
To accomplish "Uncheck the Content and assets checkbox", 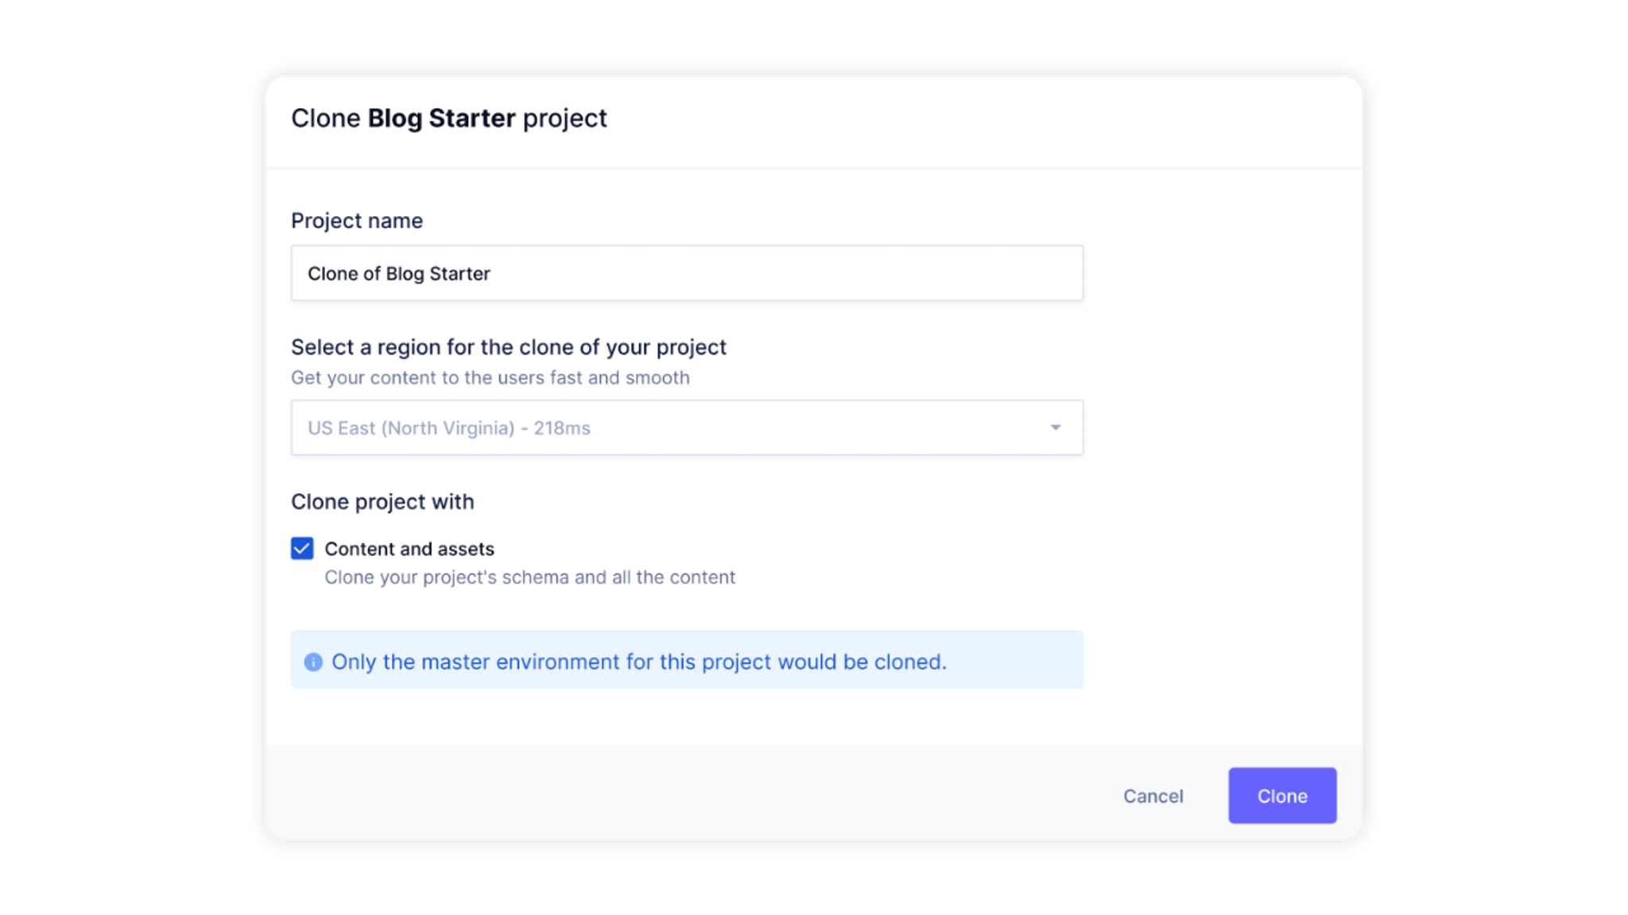I will [302, 549].
